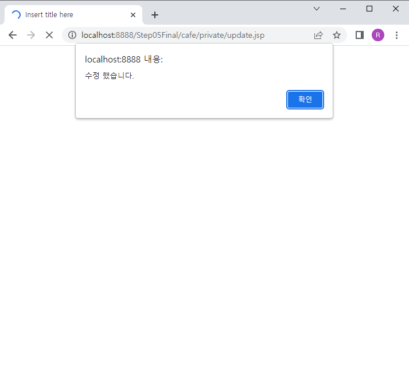Bookmark this page with the star
Image resolution: width=409 pixels, height=384 pixels.
coord(337,35)
